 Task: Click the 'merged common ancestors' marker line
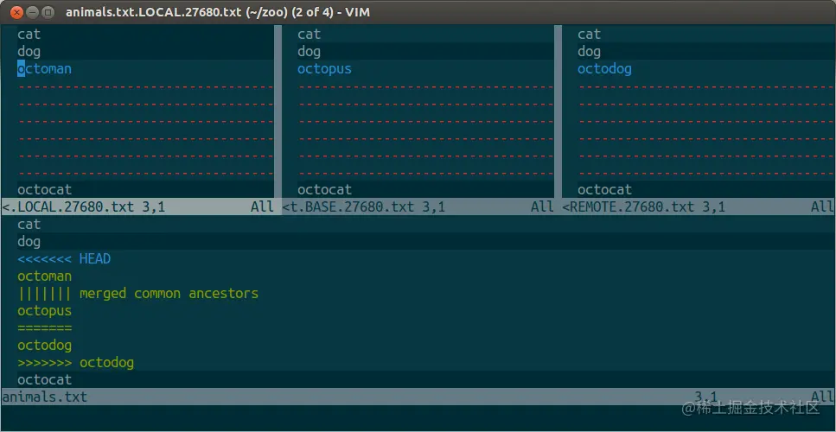(x=137, y=294)
